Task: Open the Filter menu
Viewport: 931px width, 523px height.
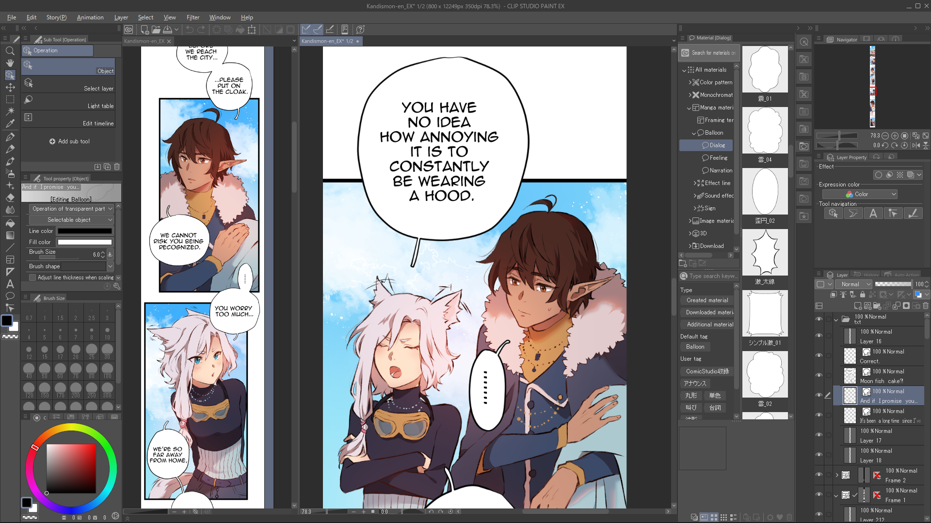Action: 193,17
